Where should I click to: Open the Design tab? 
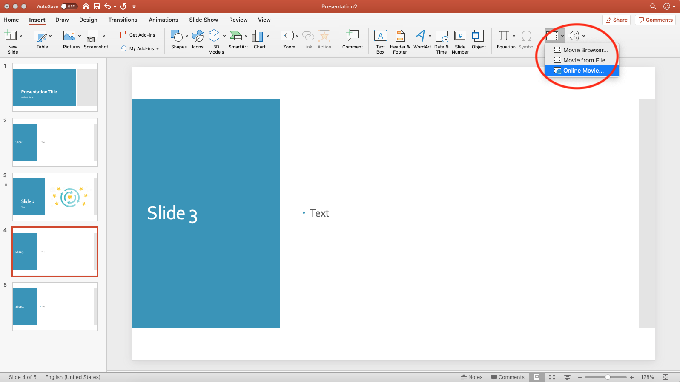click(x=88, y=20)
